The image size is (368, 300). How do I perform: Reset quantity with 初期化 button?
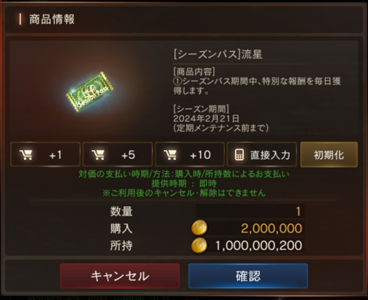pyautogui.click(x=329, y=154)
